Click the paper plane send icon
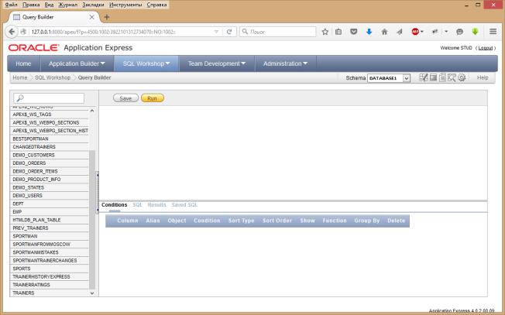This screenshot has width=505, height=315. click(x=400, y=32)
